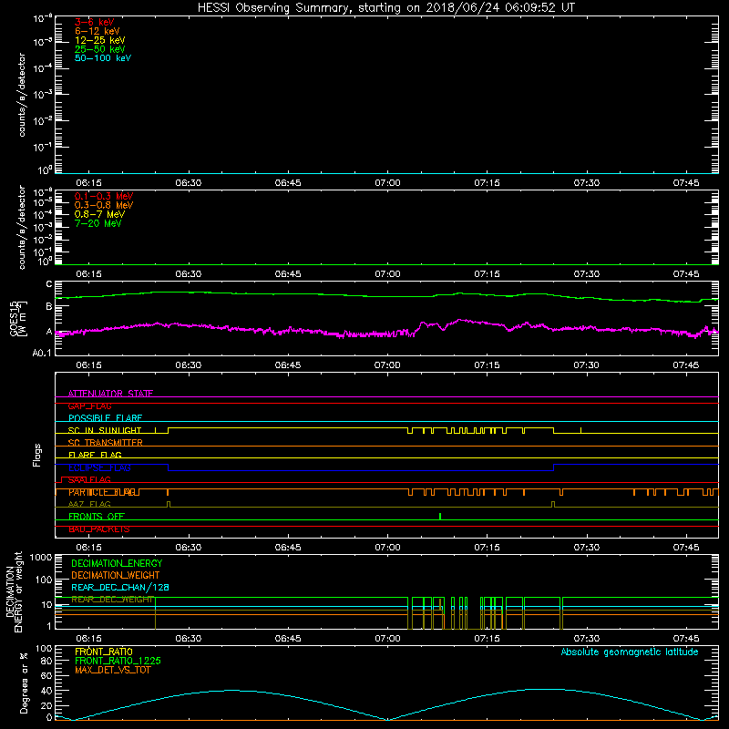Click the POSSIBLE_FLARE flag label

(105, 418)
